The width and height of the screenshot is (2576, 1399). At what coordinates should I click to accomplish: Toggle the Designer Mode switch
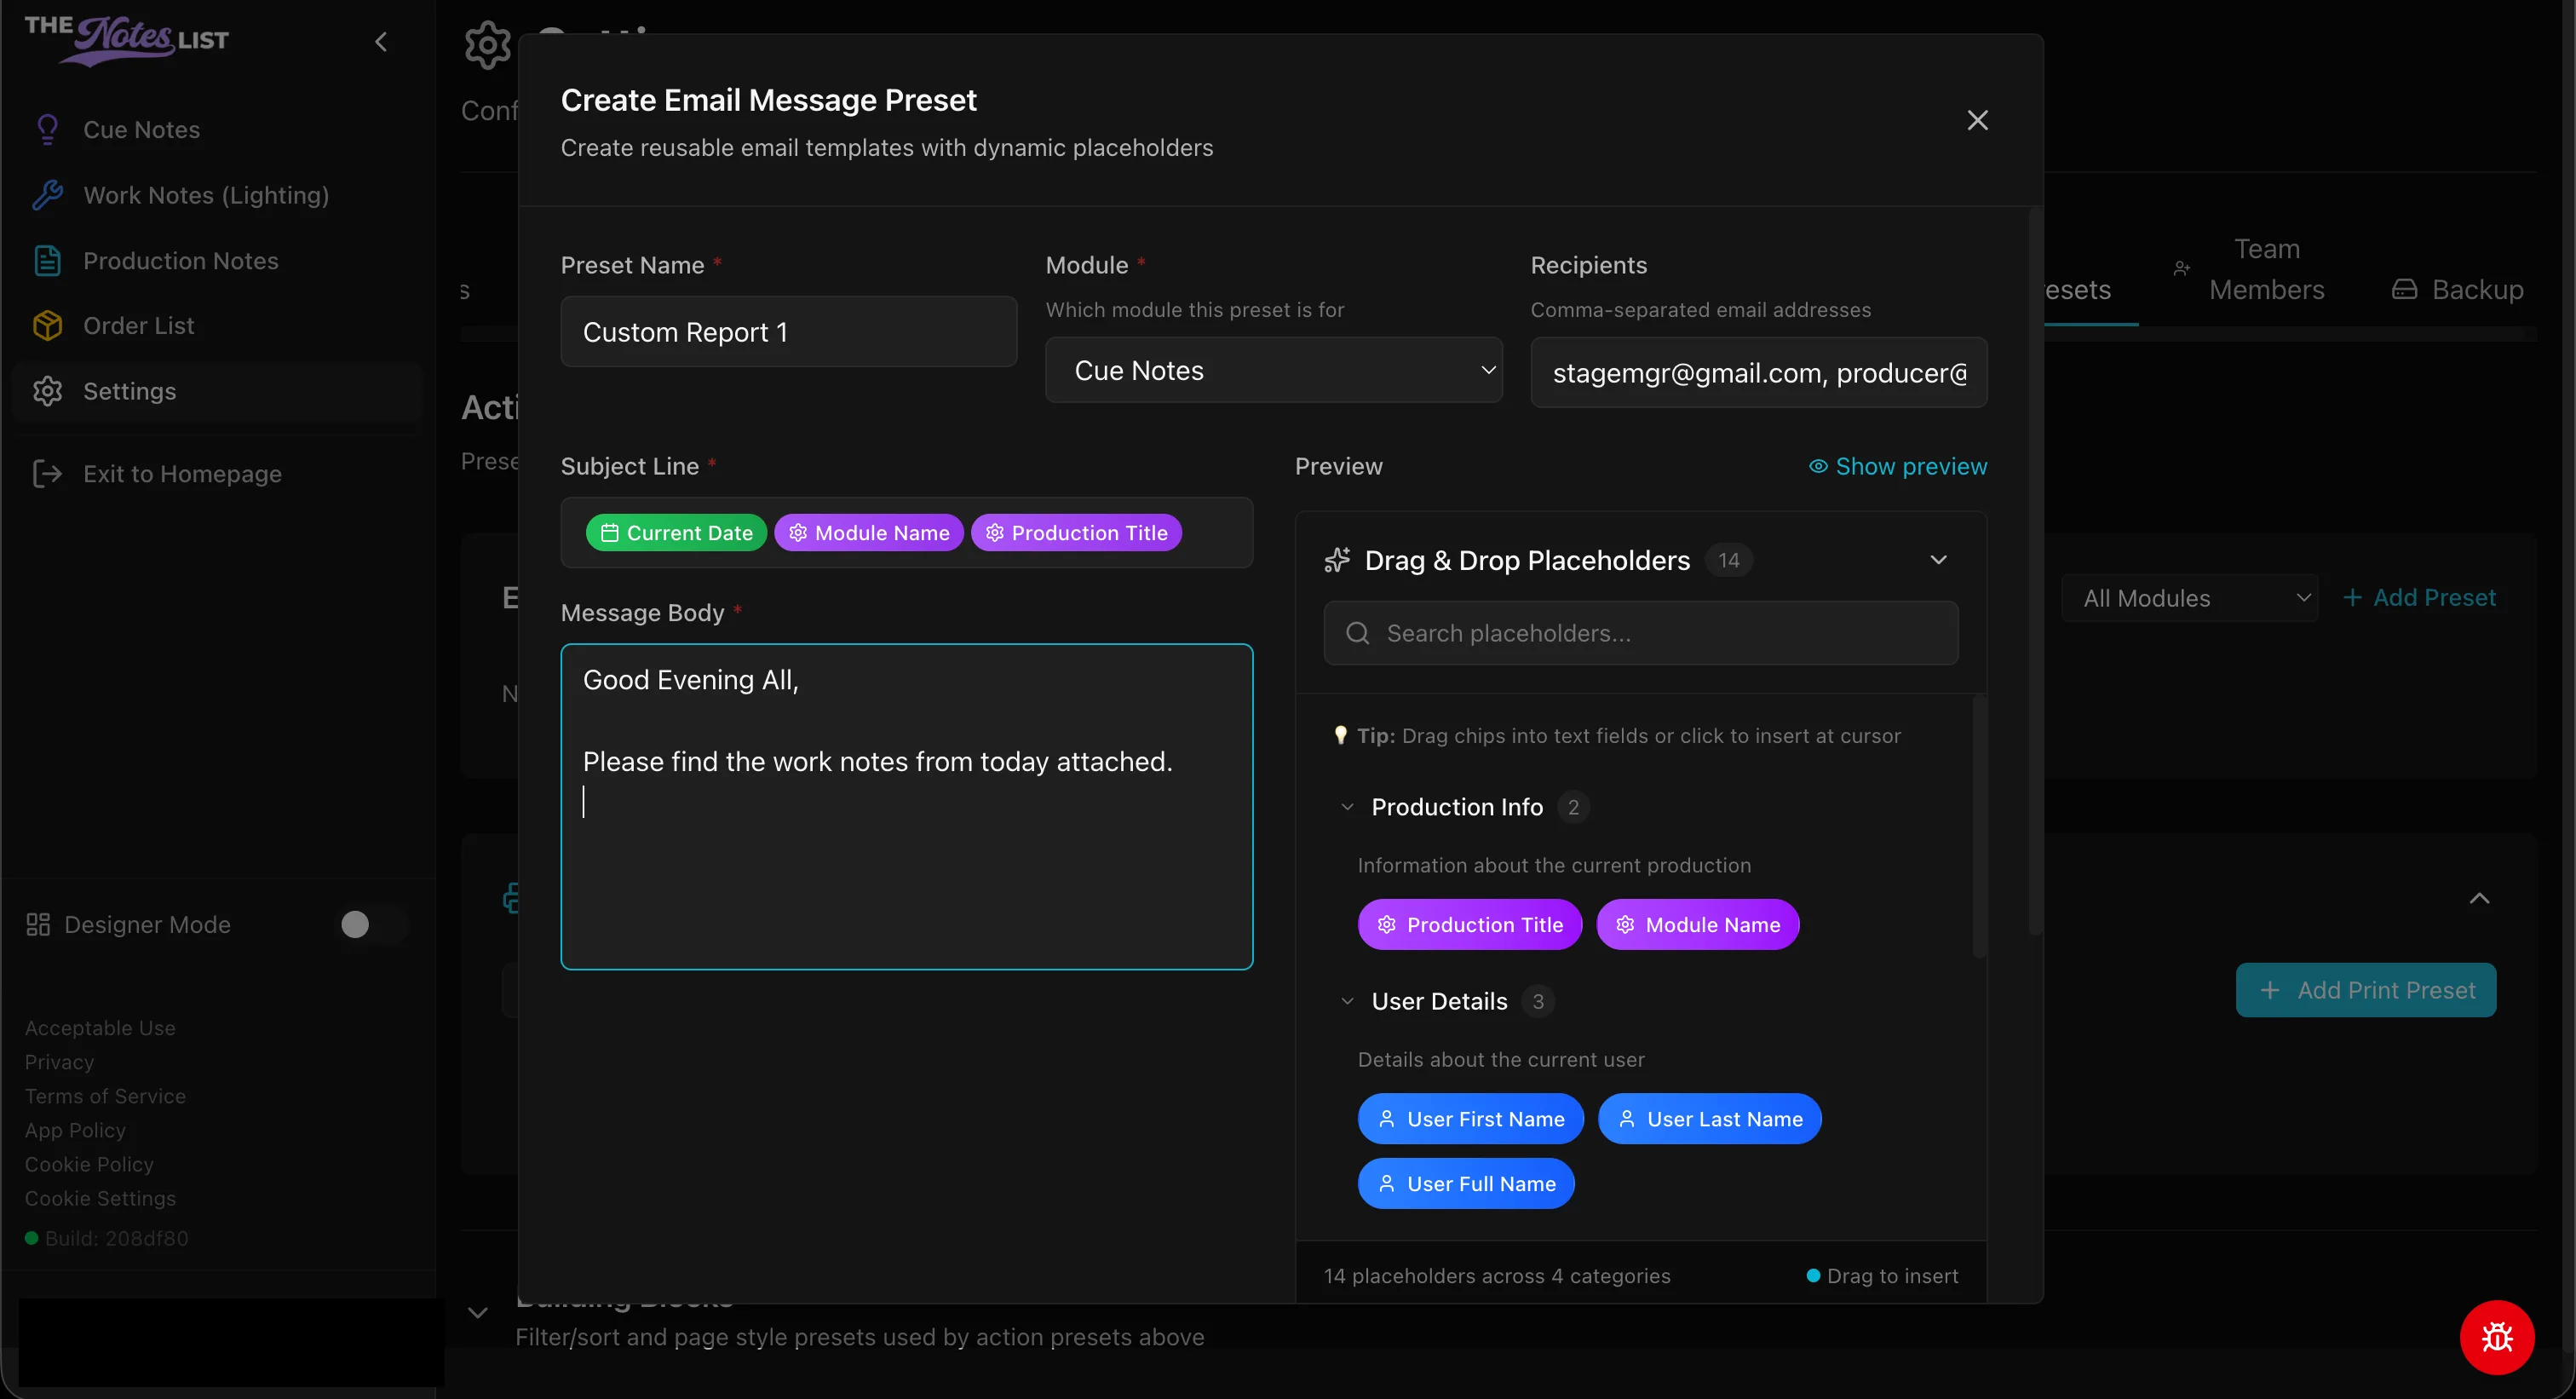tap(373, 924)
